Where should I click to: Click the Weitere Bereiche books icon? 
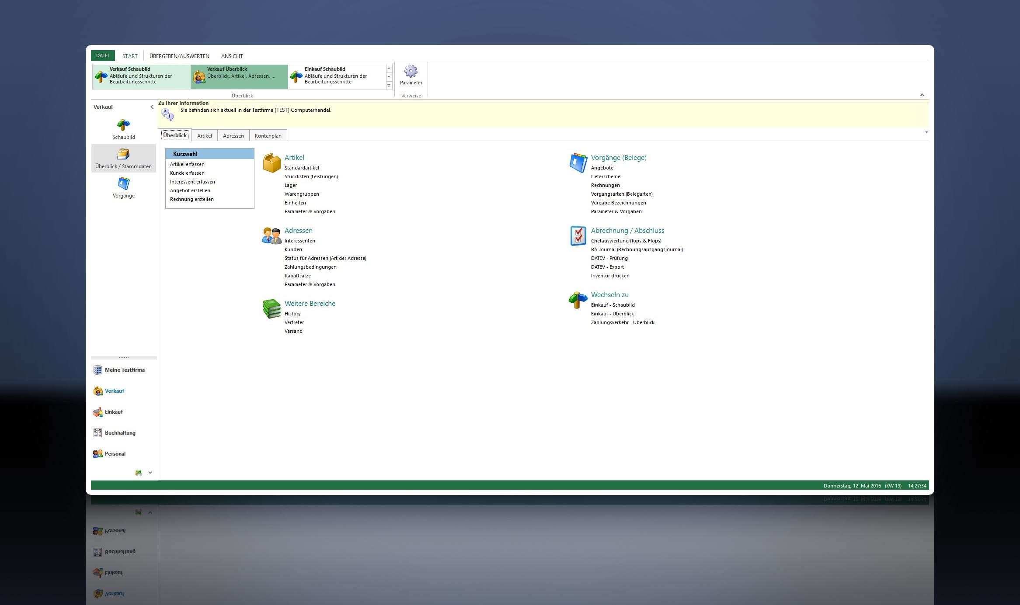coord(272,309)
